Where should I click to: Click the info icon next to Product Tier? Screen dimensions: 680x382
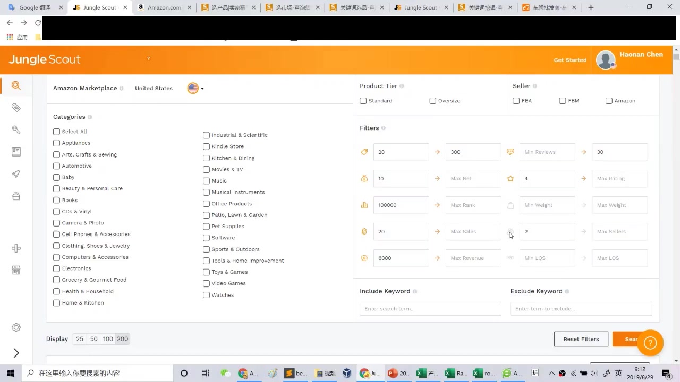click(402, 86)
